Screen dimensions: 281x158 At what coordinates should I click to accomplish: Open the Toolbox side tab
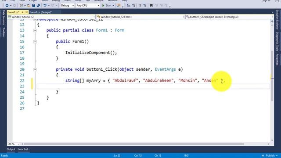(x=4, y=32)
